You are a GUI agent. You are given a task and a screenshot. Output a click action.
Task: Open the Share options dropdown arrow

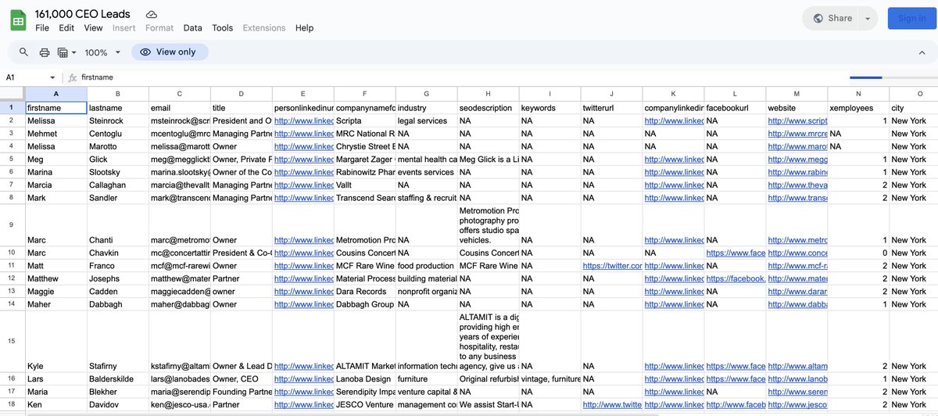pos(868,18)
